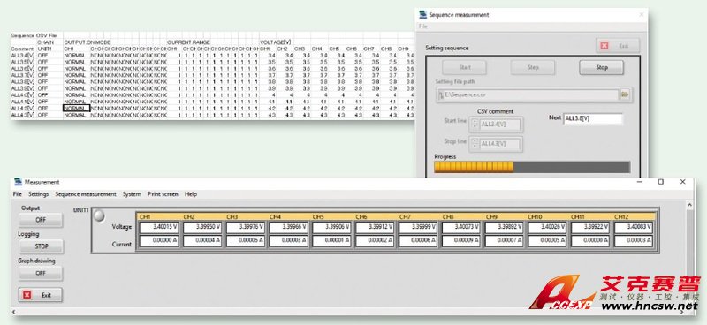This screenshot has width=707, height=325.
Task: Click red X icon on Sequence Exit button
Action: pyautogui.click(x=604, y=46)
